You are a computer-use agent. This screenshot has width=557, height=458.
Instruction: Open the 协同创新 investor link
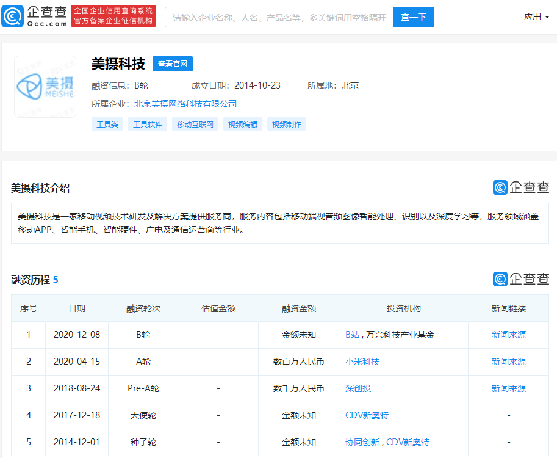(x=362, y=442)
